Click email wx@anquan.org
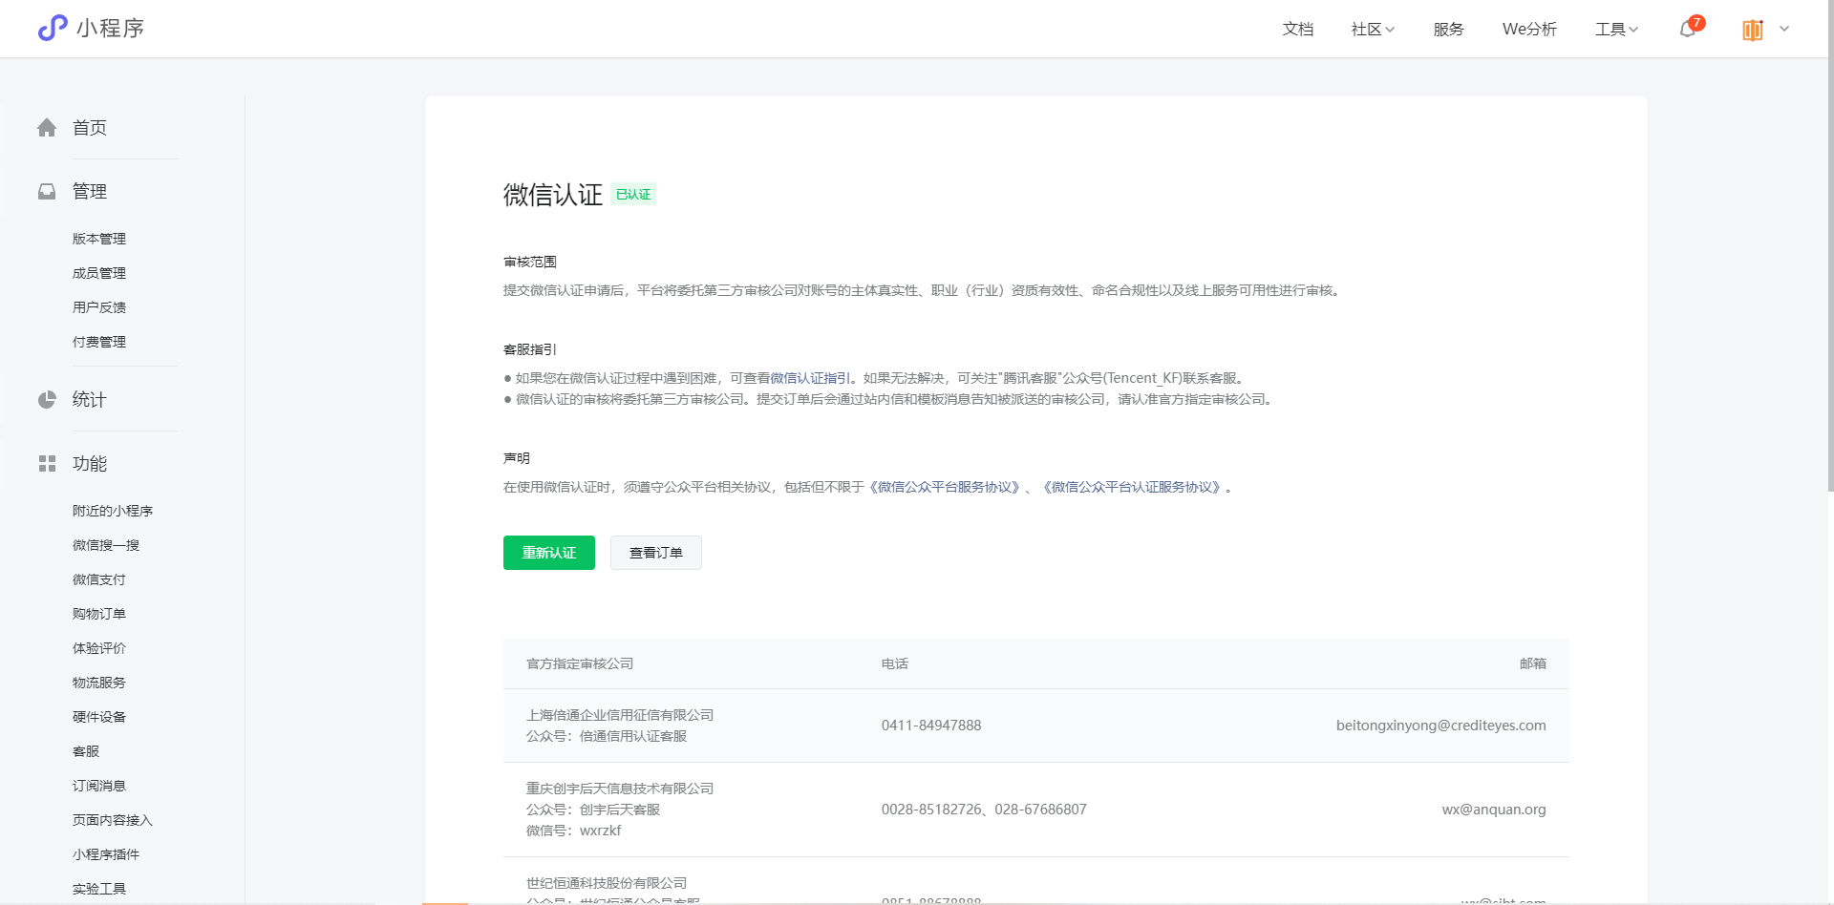1834x905 pixels. [1494, 810]
